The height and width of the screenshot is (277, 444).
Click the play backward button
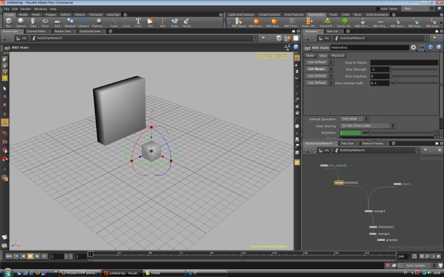click(23, 256)
